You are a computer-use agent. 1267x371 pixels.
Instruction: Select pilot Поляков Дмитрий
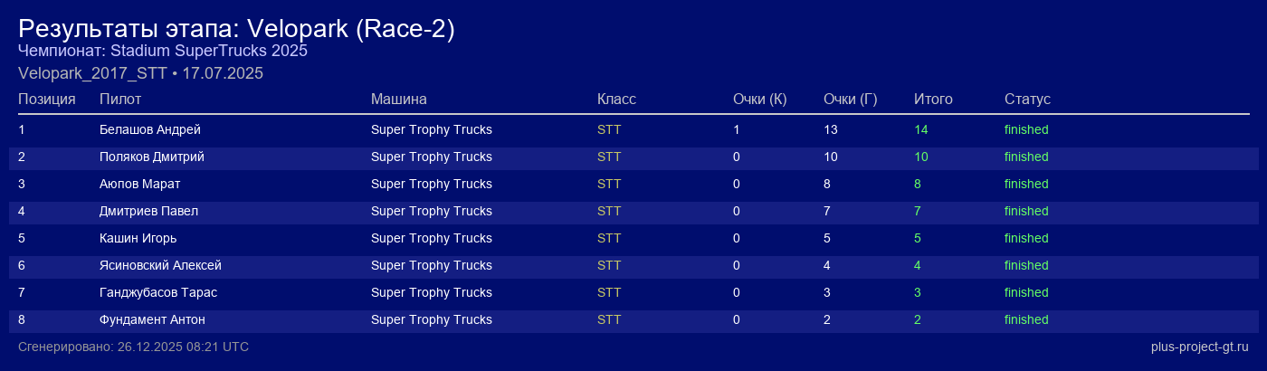152,157
